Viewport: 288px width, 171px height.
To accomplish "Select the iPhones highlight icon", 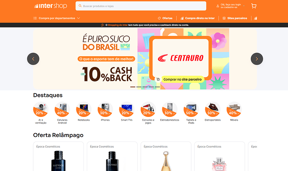I will pos(105,109).
